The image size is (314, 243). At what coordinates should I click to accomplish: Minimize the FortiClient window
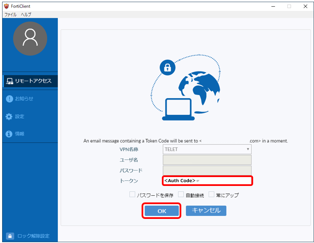pos(273,6)
